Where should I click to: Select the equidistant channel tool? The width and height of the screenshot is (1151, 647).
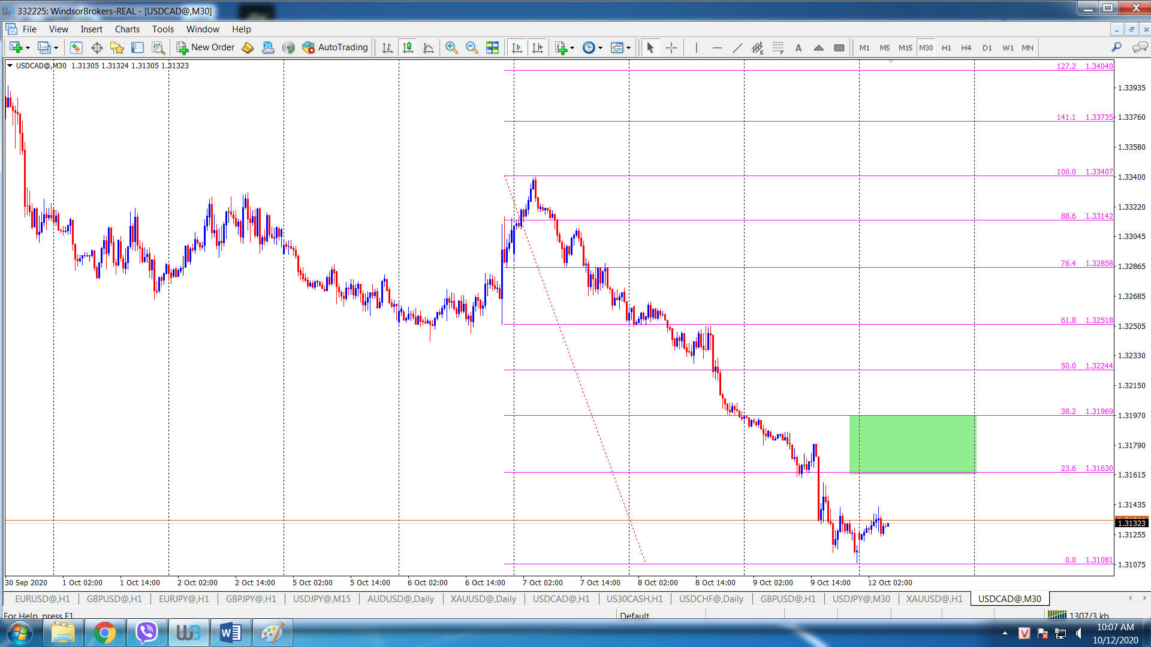(x=758, y=48)
